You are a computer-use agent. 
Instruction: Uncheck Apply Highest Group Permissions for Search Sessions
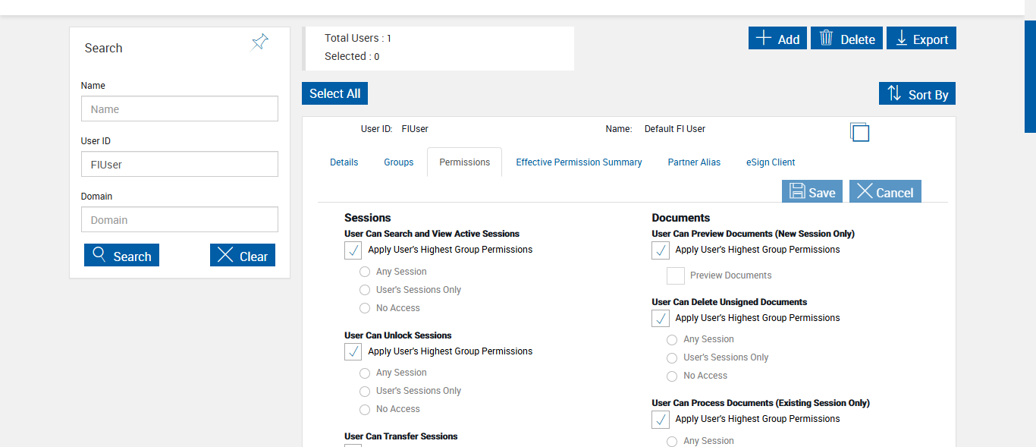pyautogui.click(x=353, y=250)
